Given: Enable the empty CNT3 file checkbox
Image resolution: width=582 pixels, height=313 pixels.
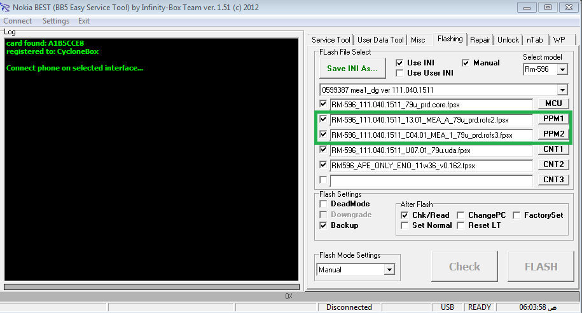Looking at the screenshot, I should (x=323, y=180).
